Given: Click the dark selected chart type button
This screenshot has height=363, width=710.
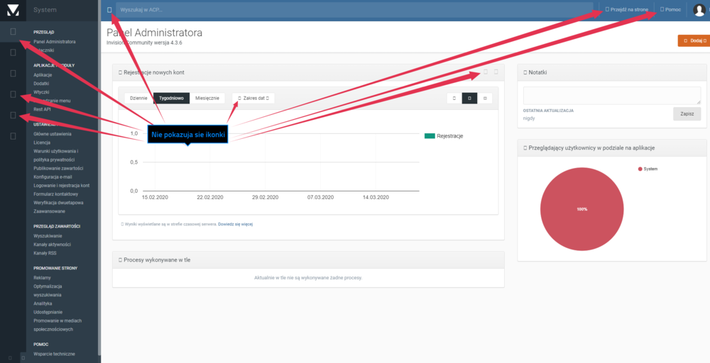Looking at the screenshot, I should pos(469,98).
